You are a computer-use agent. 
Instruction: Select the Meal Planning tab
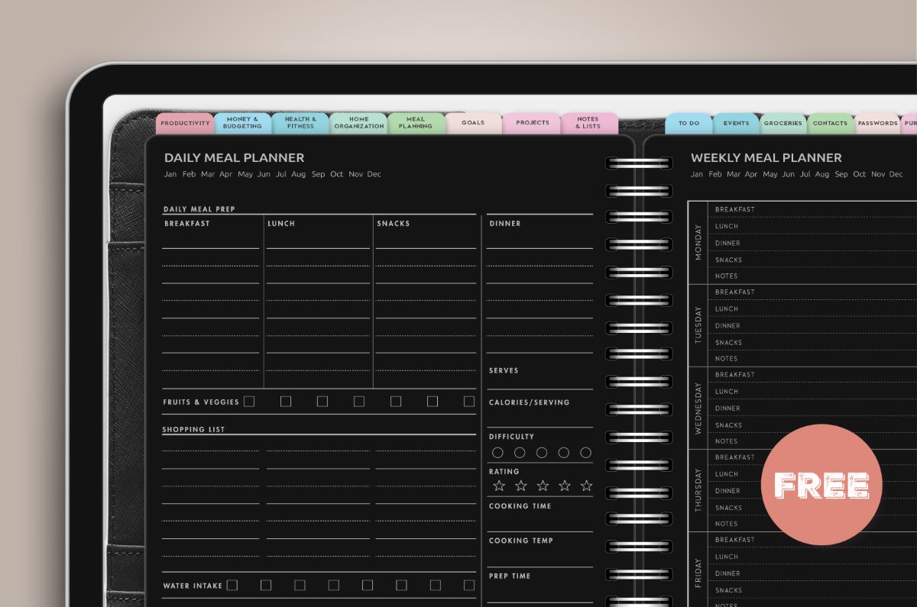pos(416,123)
